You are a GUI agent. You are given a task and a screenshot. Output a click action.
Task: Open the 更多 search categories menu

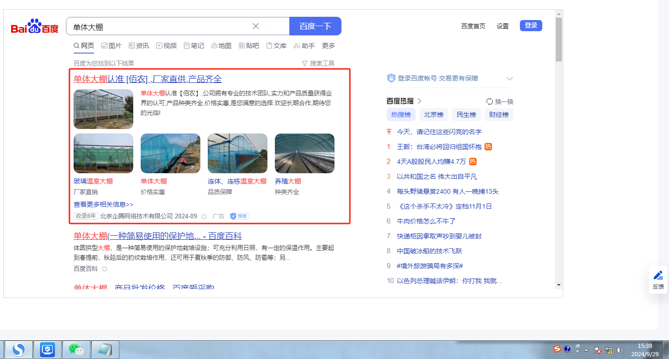[x=328, y=46]
